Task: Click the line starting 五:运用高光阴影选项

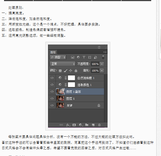Action: (x=33, y=36)
